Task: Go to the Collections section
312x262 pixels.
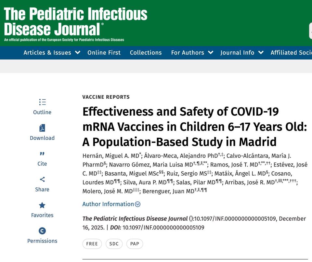Action: pos(146,53)
